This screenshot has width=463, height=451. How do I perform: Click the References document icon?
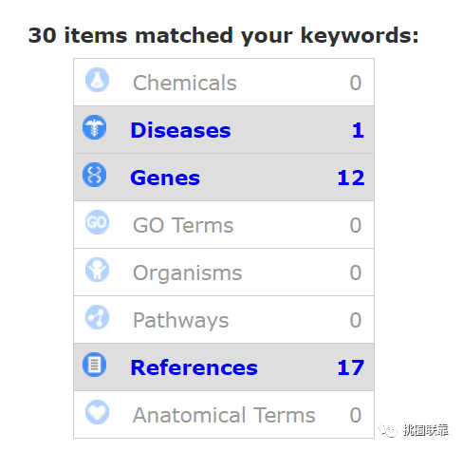point(94,365)
